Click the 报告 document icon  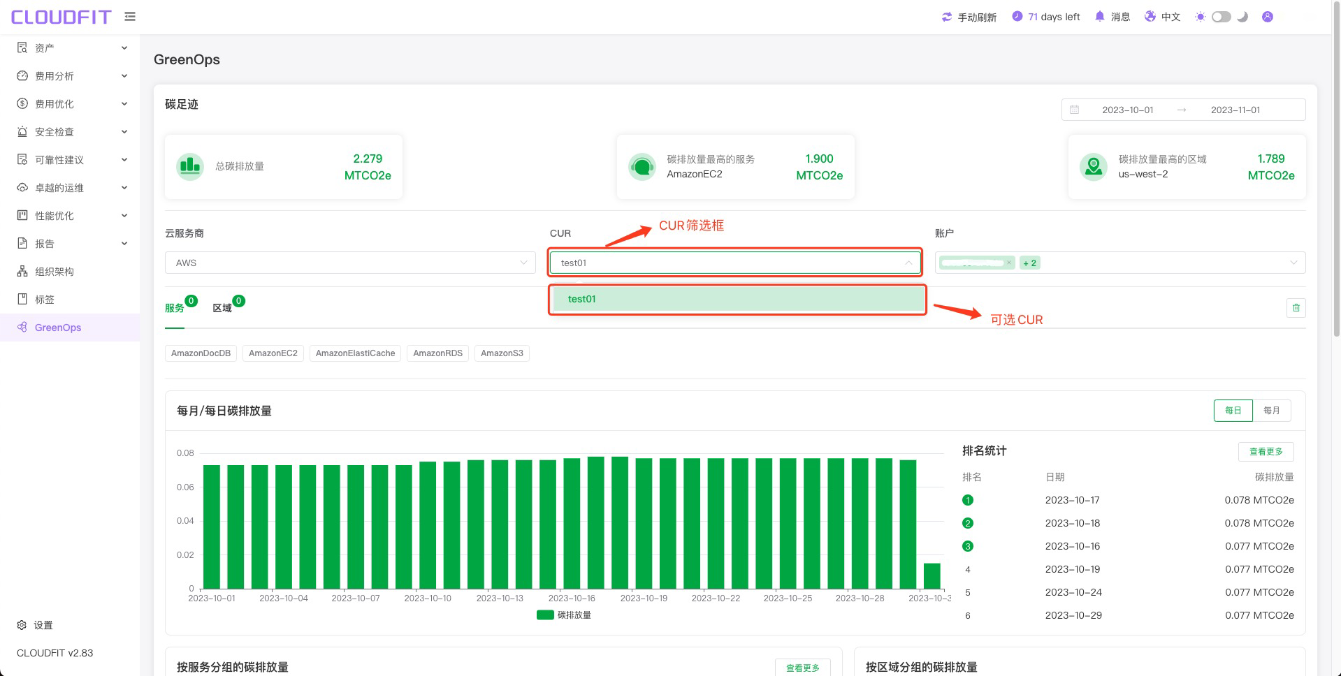click(x=22, y=243)
